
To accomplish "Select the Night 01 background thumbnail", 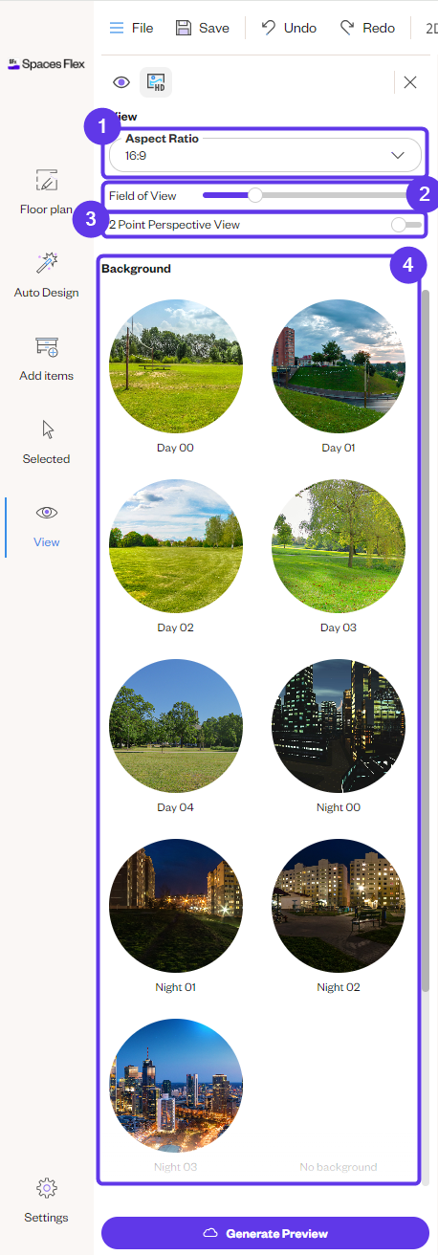I will pyautogui.click(x=176, y=906).
